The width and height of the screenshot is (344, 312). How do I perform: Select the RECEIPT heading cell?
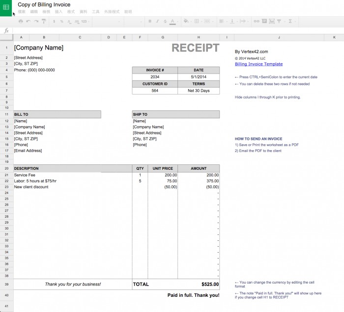click(x=195, y=48)
